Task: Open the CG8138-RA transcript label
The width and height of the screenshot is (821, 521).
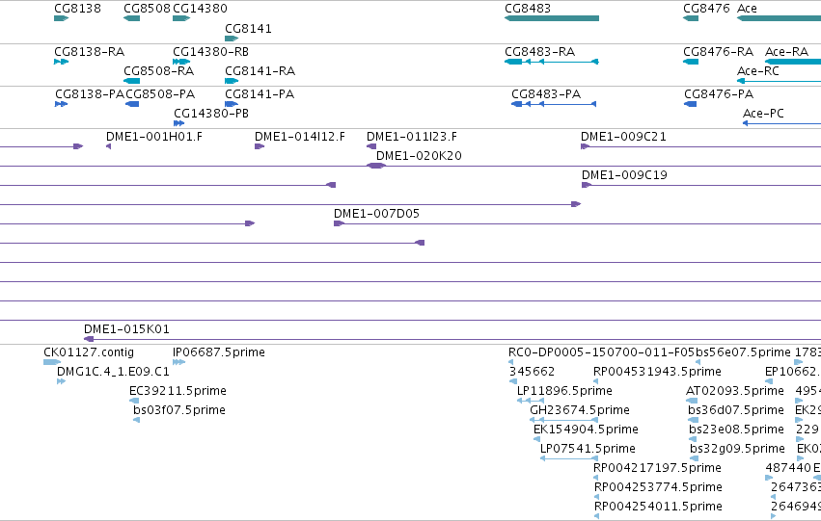Action: tap(90, 52)
